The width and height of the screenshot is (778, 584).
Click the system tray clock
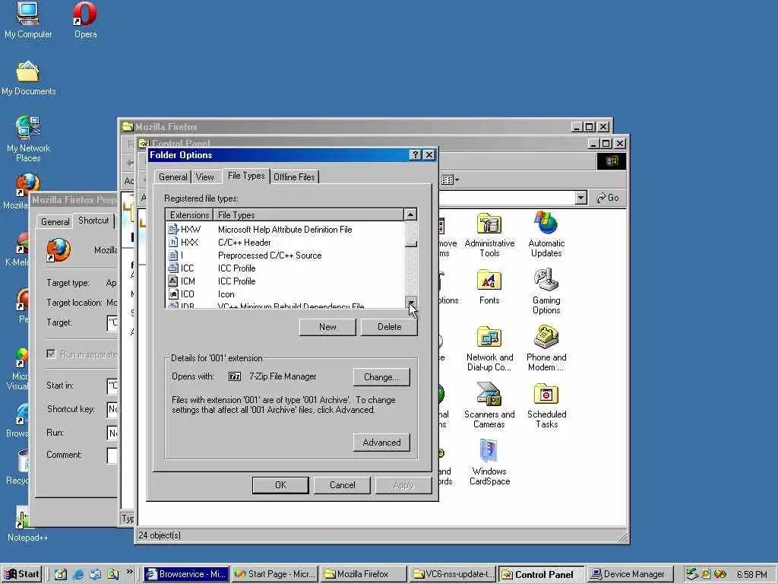tap(751, 574)
